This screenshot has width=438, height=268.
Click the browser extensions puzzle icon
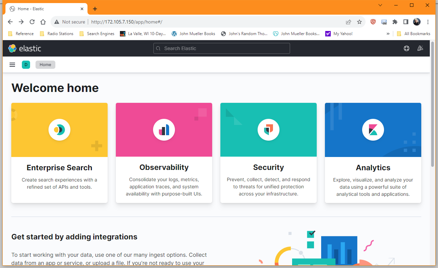[x=395, y=21]
